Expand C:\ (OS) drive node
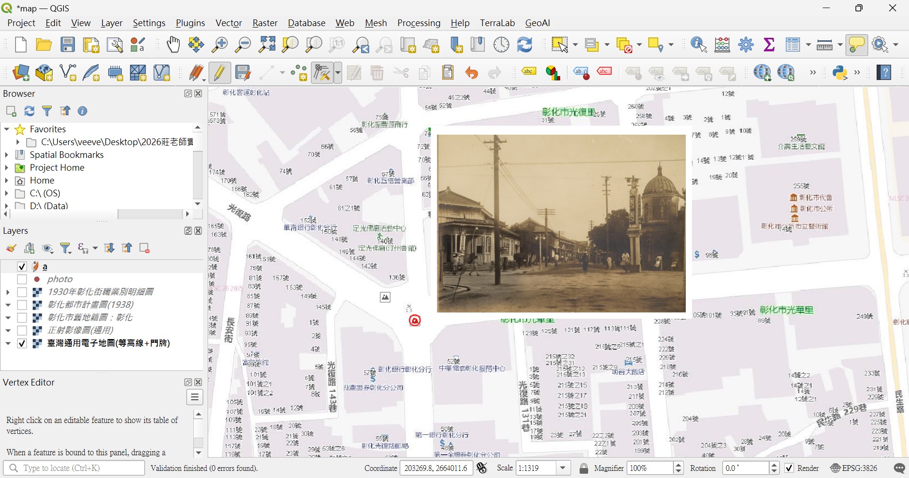The image size is (909, 478). [7, 193]
